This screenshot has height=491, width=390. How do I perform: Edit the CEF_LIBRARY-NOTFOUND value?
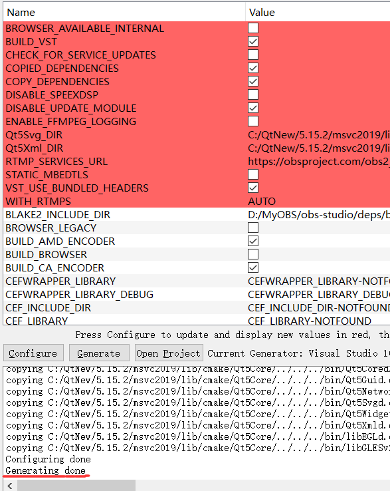coord(310,321)
